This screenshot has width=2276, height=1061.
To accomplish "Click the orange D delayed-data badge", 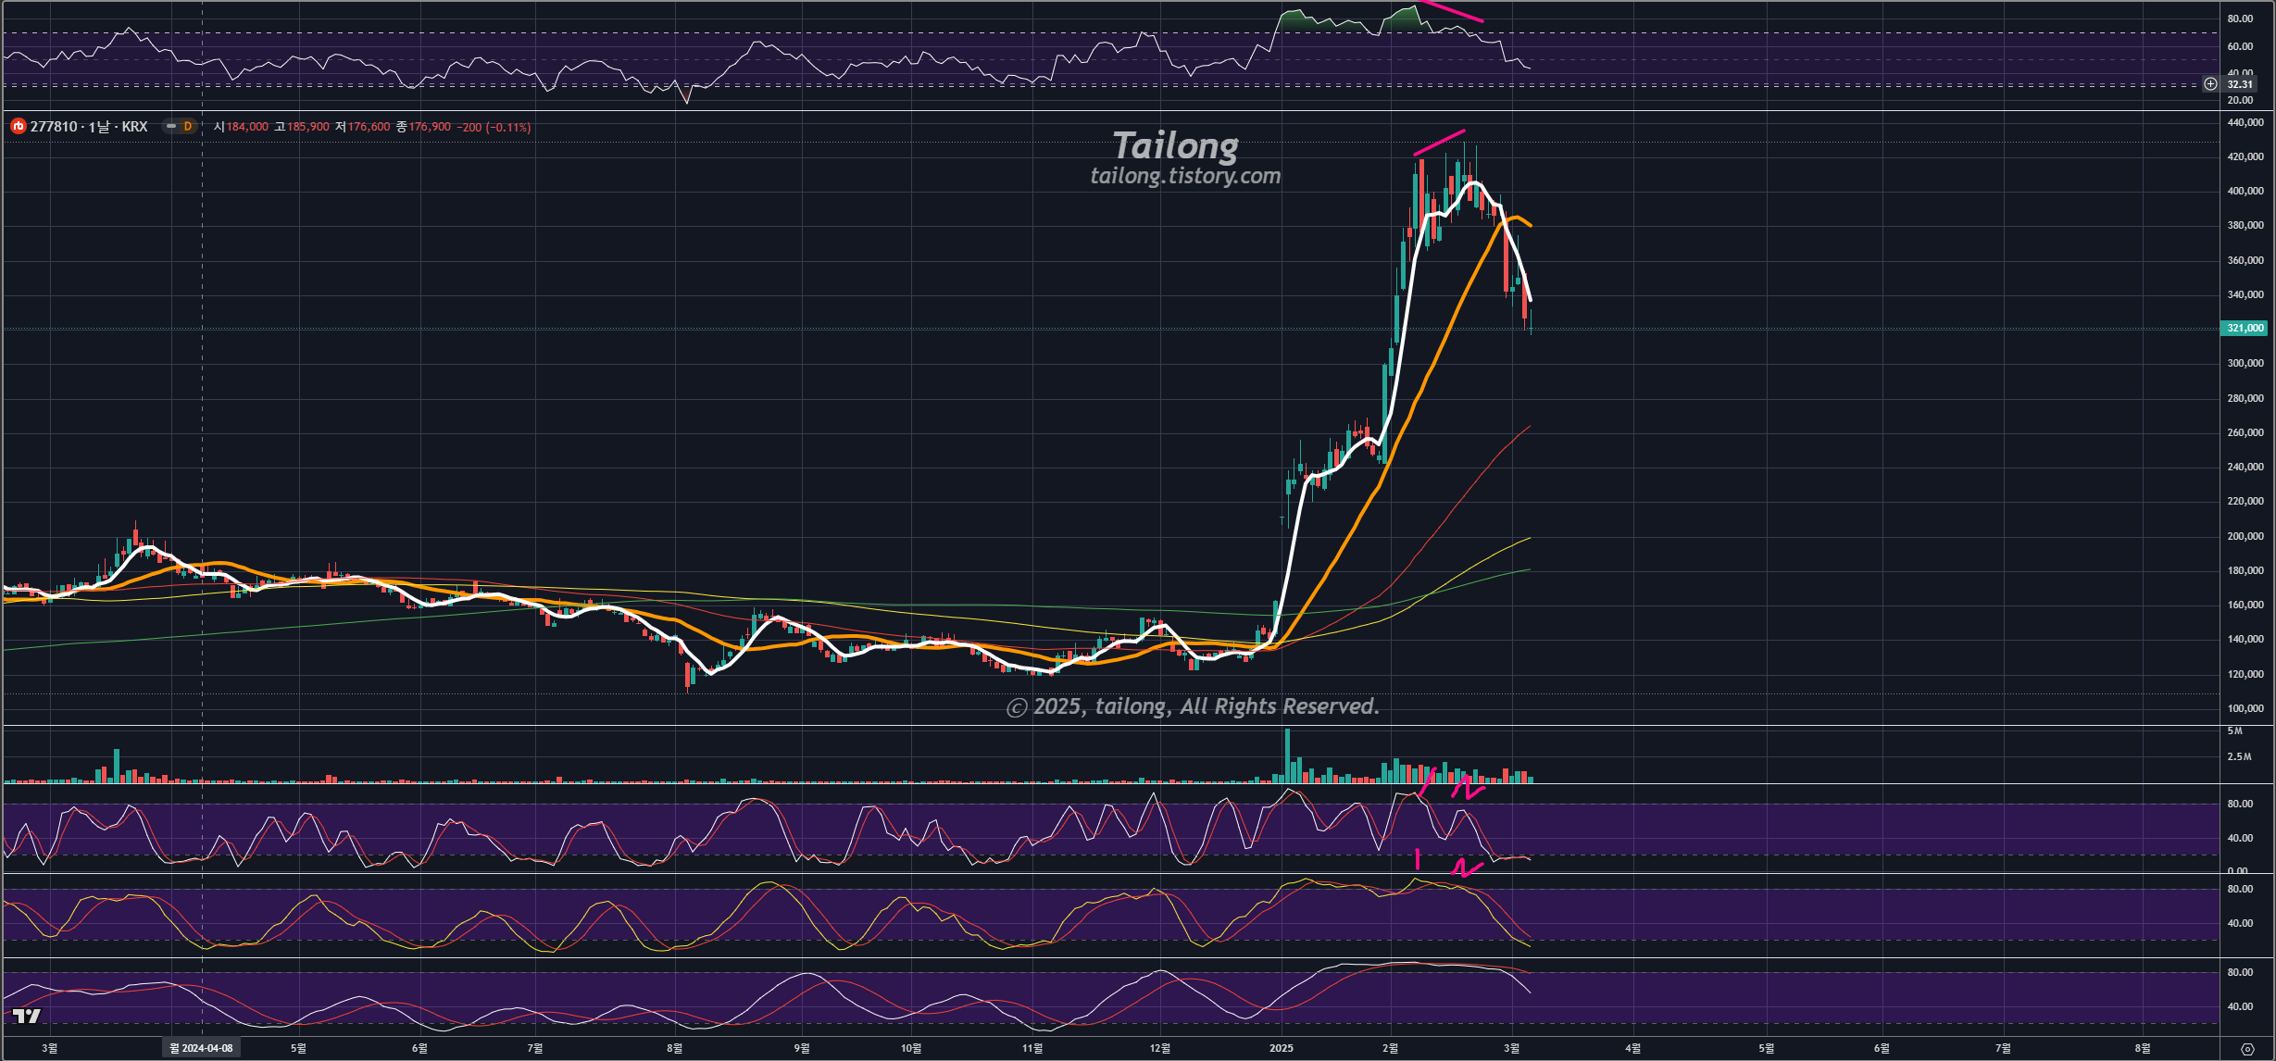I will pos(187,127).
